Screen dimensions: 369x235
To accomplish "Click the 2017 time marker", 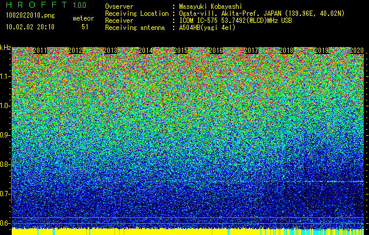I will (x=251, y=51).
